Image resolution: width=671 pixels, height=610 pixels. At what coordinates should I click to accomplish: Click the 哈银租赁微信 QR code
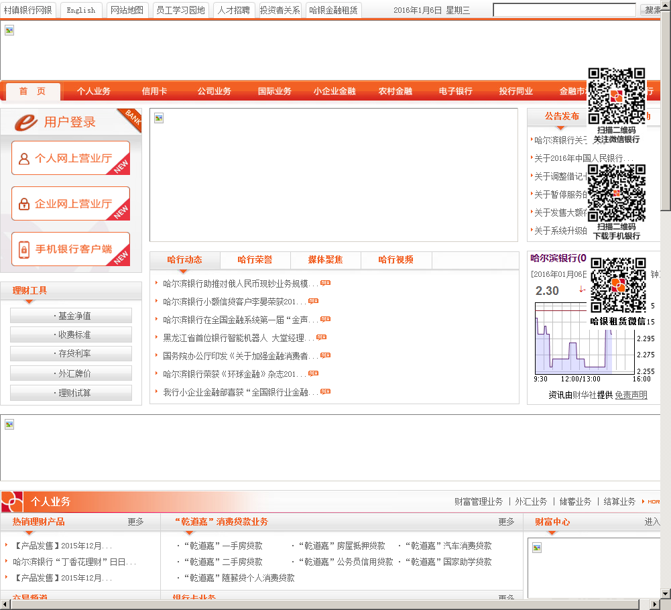click(x=618, y=285)
